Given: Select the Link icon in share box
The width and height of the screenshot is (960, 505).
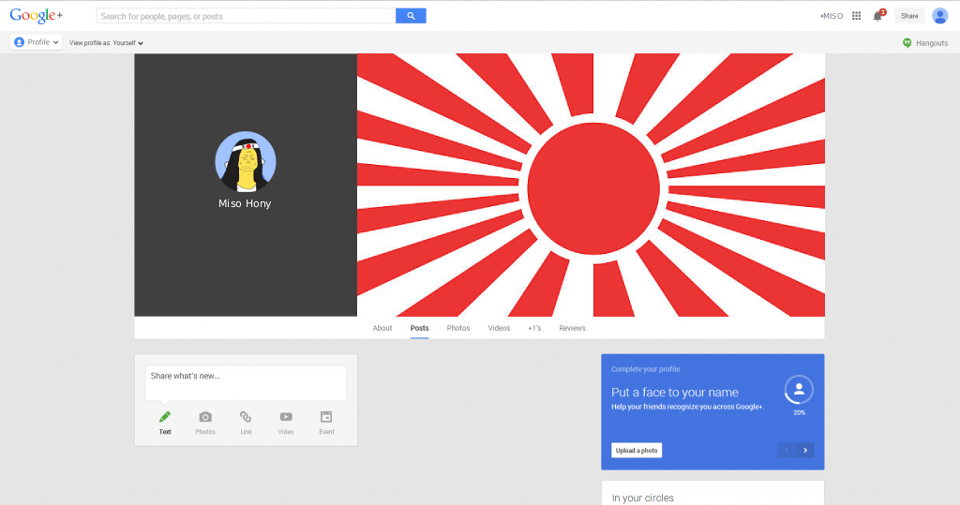Looking at the screenshot, I should [246, 417].
